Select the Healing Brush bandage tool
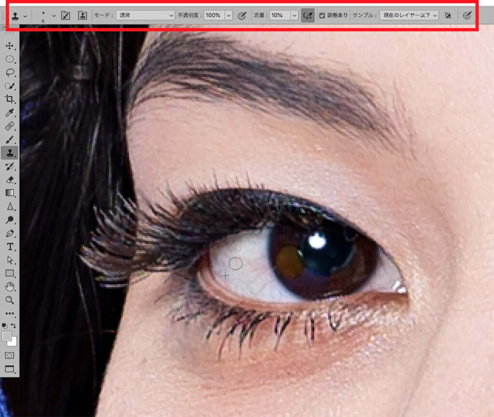494x417 pixels. [9, 126]
